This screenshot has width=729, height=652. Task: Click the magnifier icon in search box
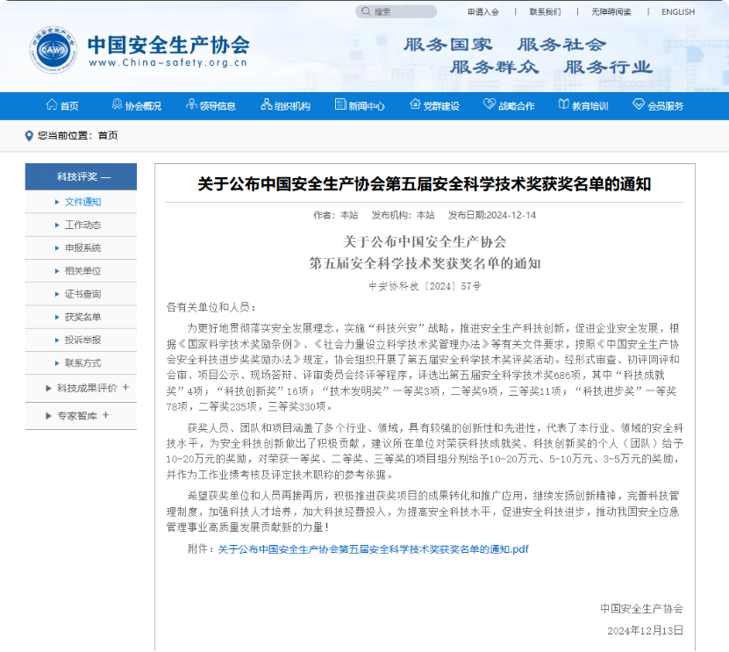(366, 12)
